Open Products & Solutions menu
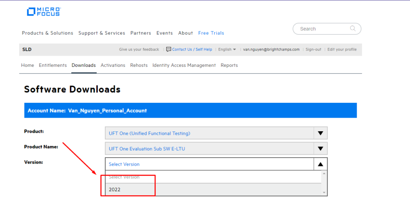The width and height of the screenshot is (410, 208). tap(48, 33)
